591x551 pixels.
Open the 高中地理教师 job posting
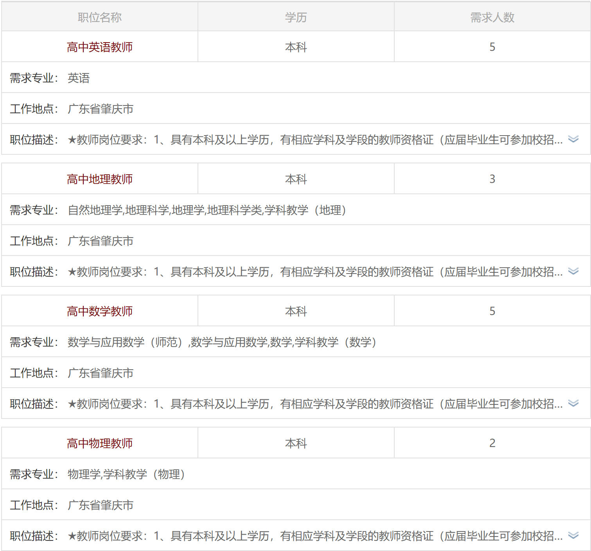coord(100,179)
